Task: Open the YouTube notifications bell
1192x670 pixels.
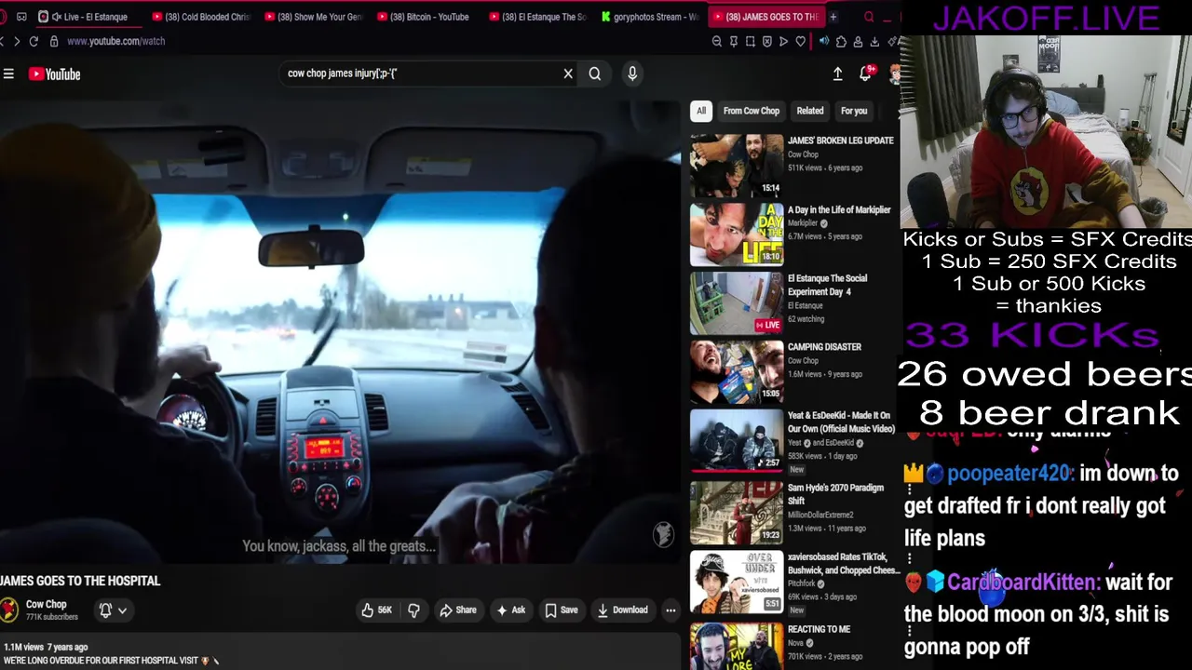Action: [x=866, y=74]
